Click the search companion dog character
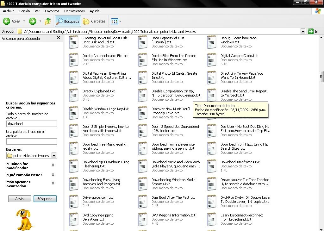The image size is (324, 231). 25,219
